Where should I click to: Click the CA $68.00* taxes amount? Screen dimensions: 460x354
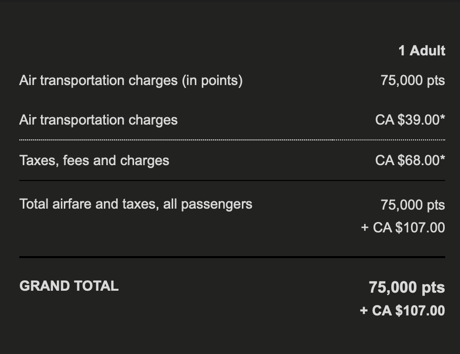[407, 161]
